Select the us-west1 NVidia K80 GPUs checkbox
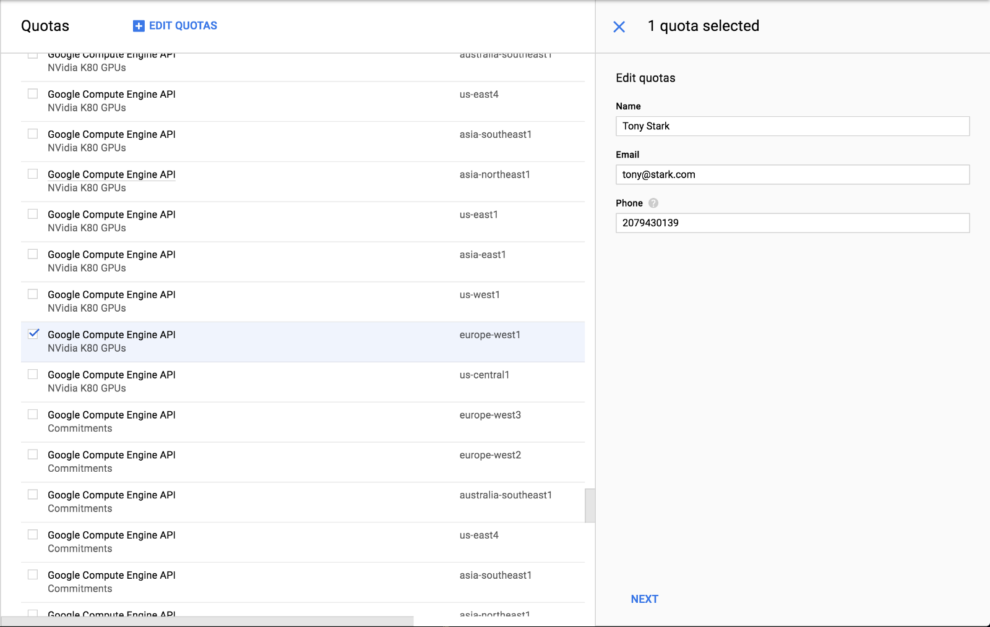Viewport: 990px width, 627px height. click(33, 294)
